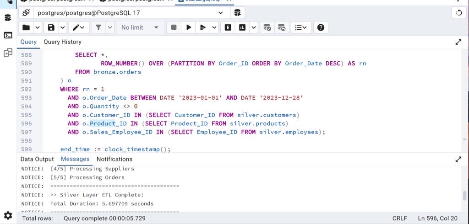Click Total rows in status bar
Screen dimensions: 469x224
pyautogui.click(x=38, y=219)
